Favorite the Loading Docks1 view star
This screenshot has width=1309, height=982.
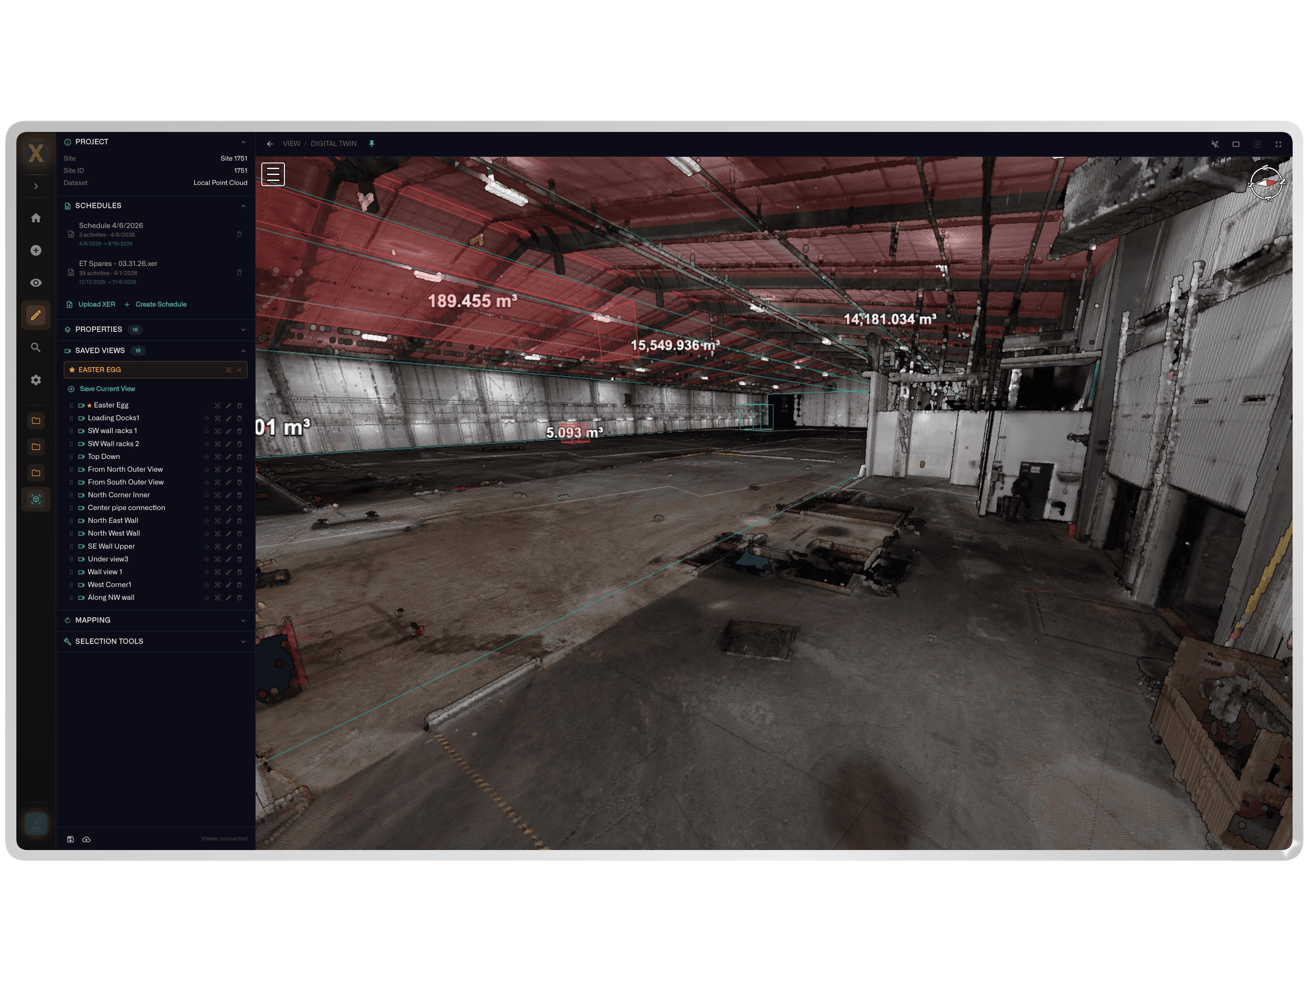207,418
